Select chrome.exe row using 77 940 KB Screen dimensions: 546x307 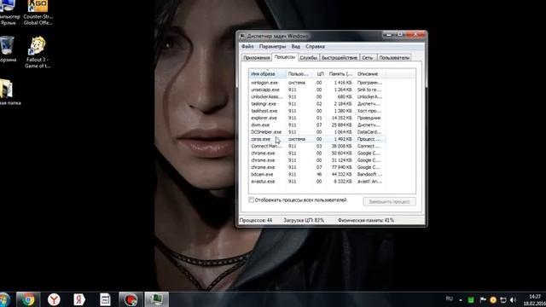(x=317, y=167)
